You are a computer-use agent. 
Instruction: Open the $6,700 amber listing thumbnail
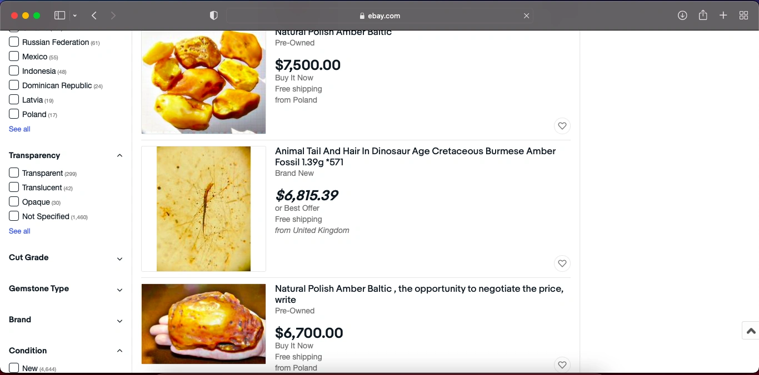pyautogui.click(x=203, y=324)
